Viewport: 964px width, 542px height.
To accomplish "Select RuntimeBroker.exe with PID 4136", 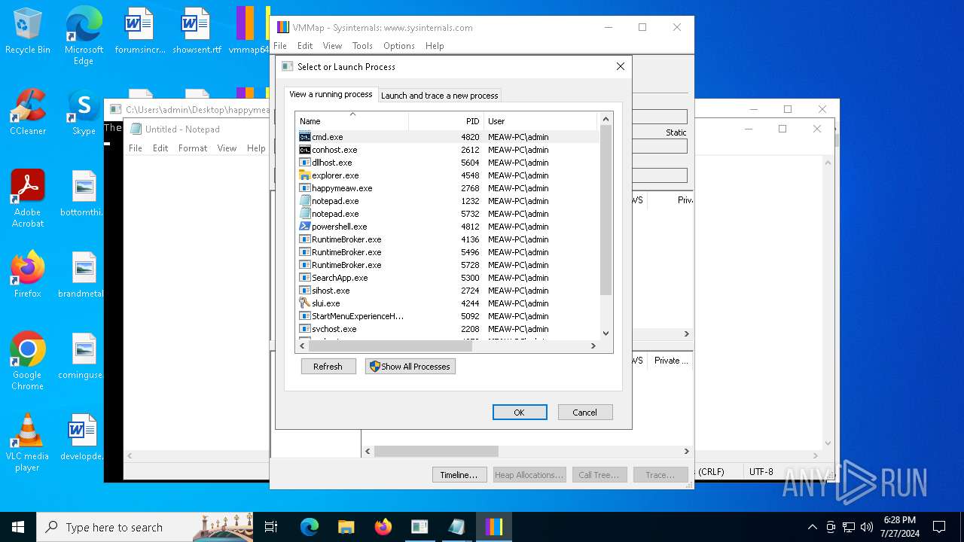I will click(x=448, y=239).
